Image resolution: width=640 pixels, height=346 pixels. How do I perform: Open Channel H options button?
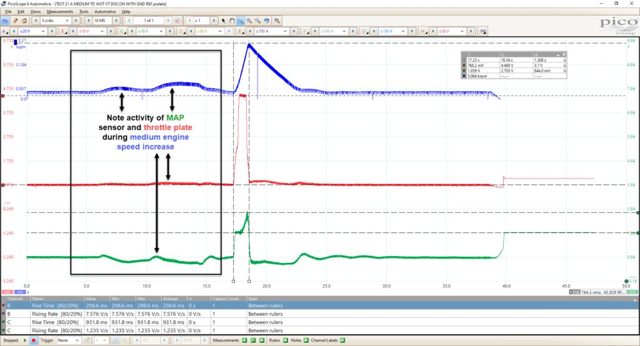(x=423, y=31)
